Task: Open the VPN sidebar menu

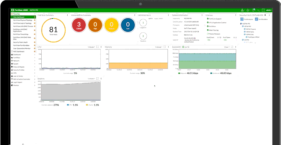Action: click(x=23, y=73)
